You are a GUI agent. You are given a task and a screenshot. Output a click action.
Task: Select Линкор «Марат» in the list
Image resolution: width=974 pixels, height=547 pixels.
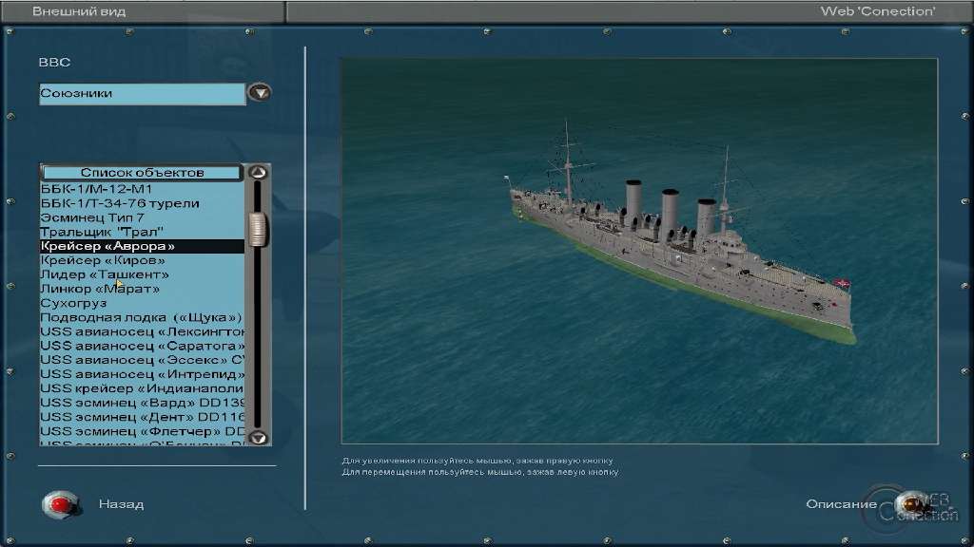(100, 289)
